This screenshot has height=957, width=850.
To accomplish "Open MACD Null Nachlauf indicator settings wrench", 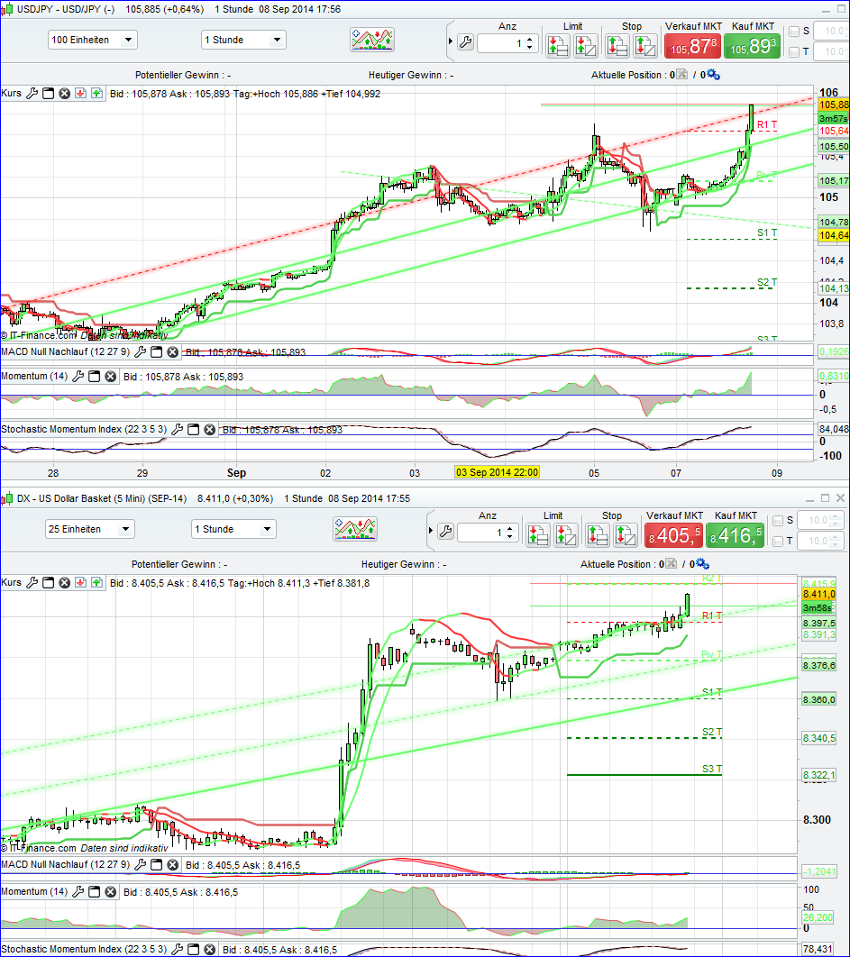I will [x=140, y=351].
